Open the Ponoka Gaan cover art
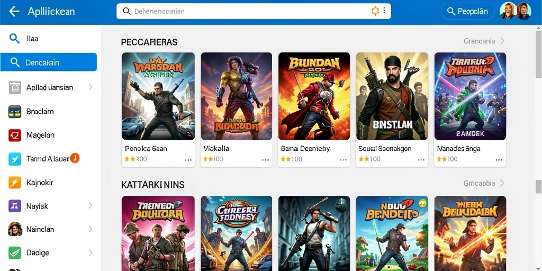This screenshot has height=271, width=542. [158, 96]
